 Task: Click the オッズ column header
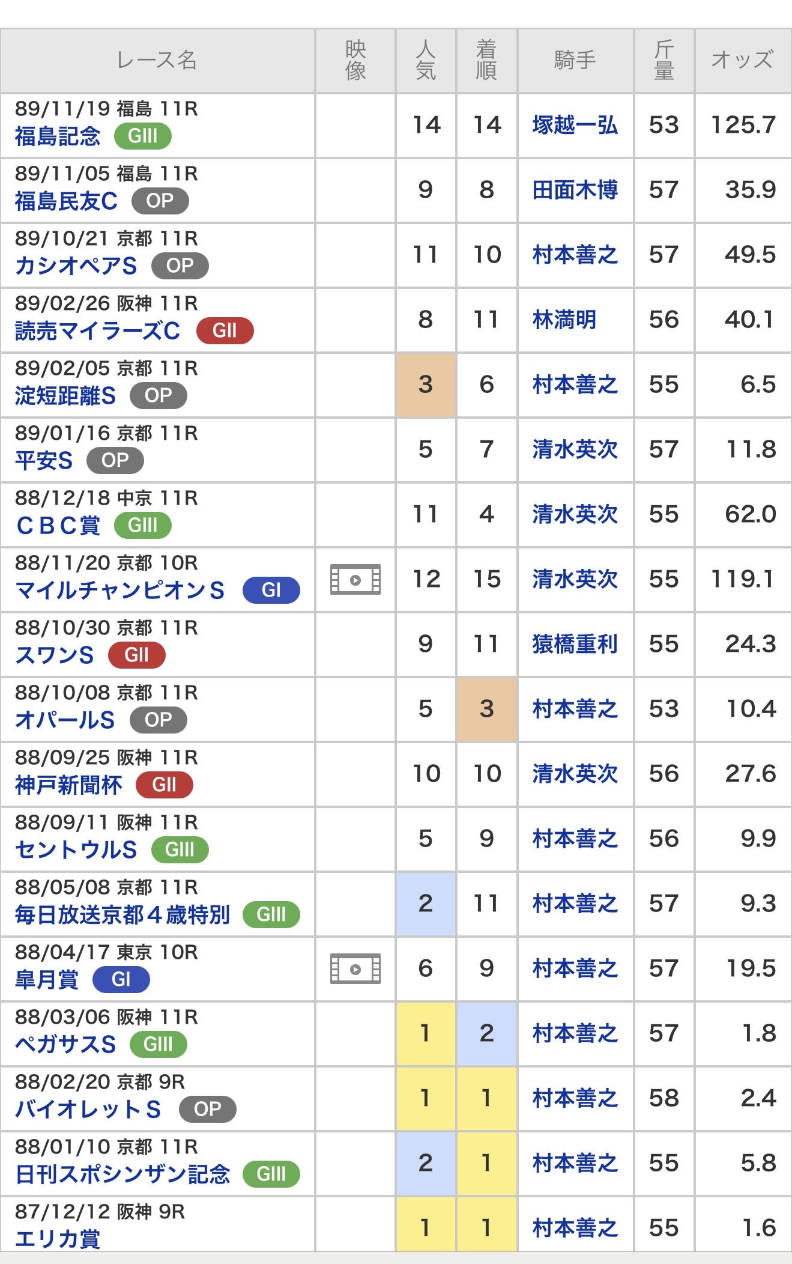pos(742,60)
